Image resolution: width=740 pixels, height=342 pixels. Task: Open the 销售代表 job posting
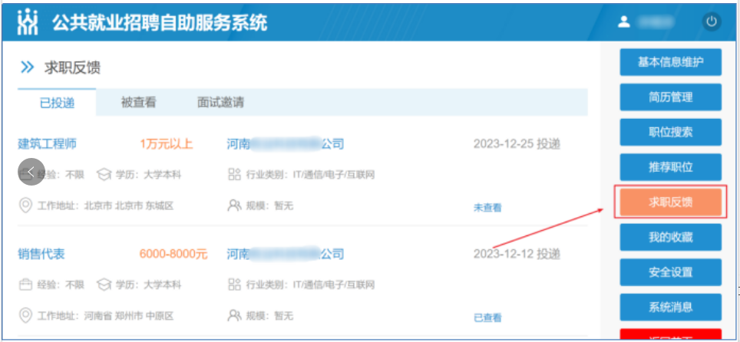click(41, 254)
